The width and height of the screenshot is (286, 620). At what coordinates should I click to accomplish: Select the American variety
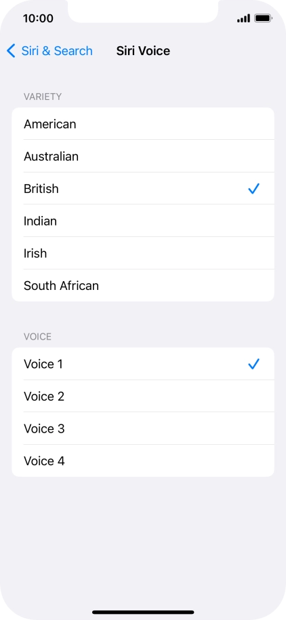pos(143,124)
